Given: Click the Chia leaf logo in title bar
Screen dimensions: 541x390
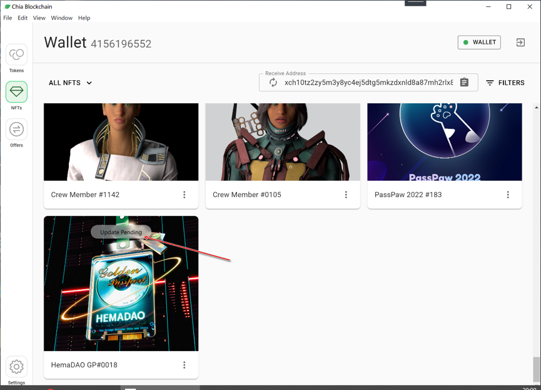Looking at the screenshot, I should pos(7,6).
